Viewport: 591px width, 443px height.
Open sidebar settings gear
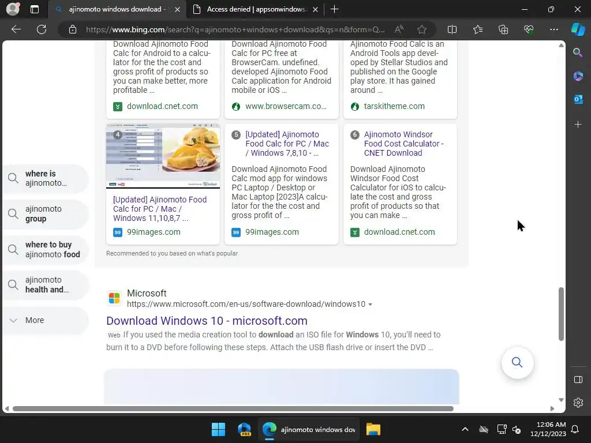[578, 403]
